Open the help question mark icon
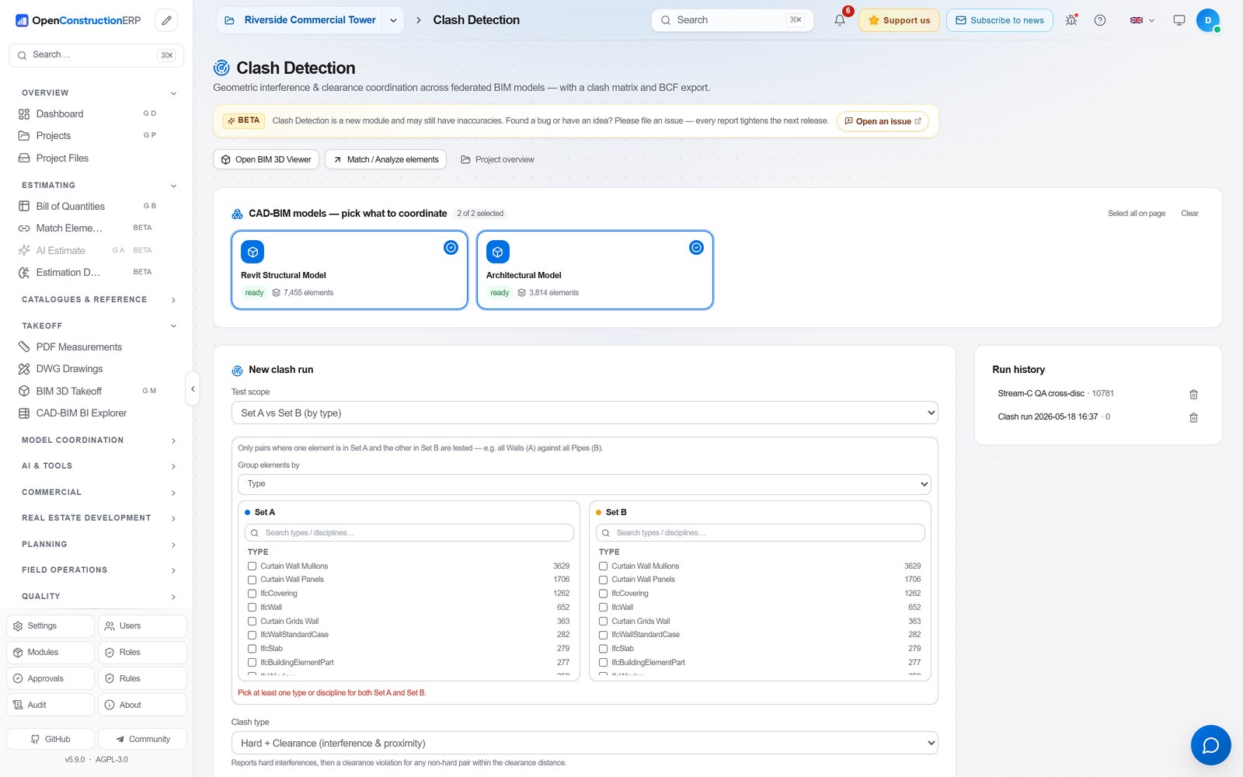Image resolution: width=1243 pixels, height=777 pixels. click(x=1100, y=20)
